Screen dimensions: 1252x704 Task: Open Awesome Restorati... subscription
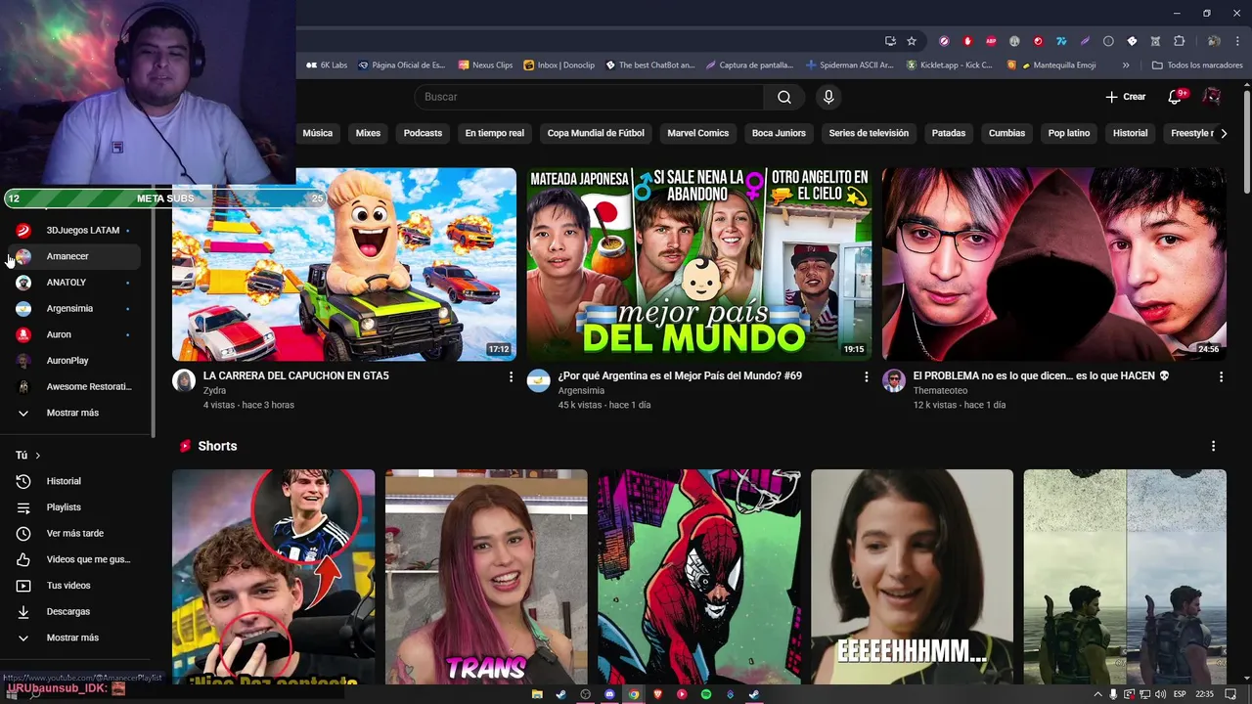[x=76, y=387]
